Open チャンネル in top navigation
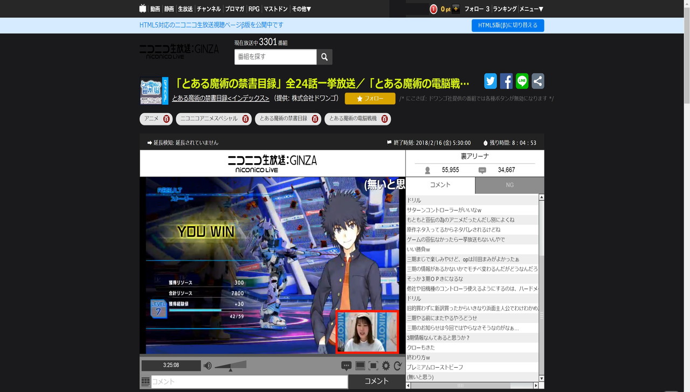The image size is (690, 392). pyautogui.click(x=209, y=9)
